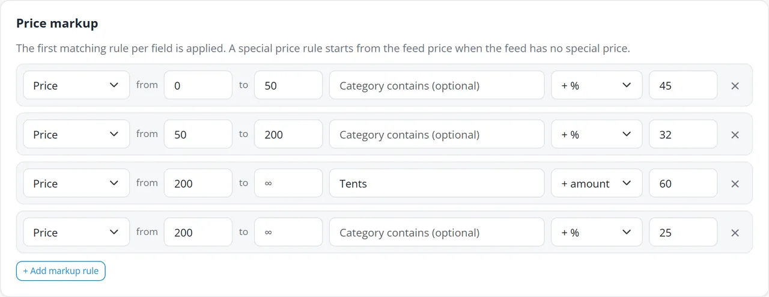Select the 'to' field showing 50
Screen dimensions: 769x297
coord(288,85)
